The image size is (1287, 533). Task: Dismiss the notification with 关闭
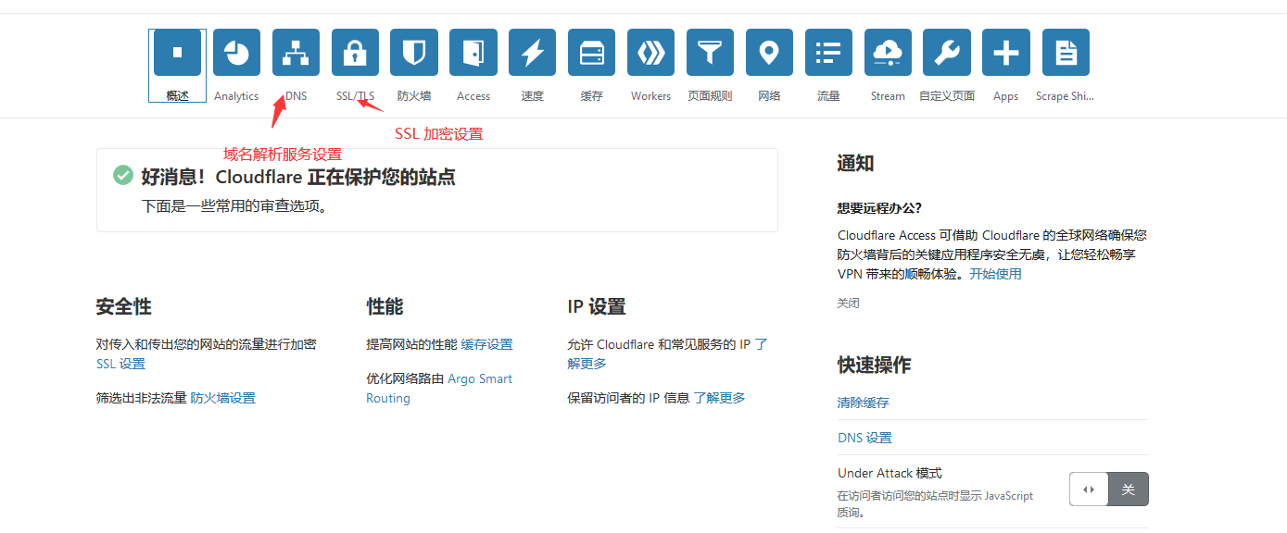coord(849,304)
